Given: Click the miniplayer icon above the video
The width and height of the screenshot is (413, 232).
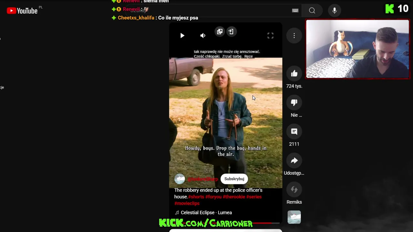Looking at the screenshot, I should pyautogui.click(x=220, y=32).
